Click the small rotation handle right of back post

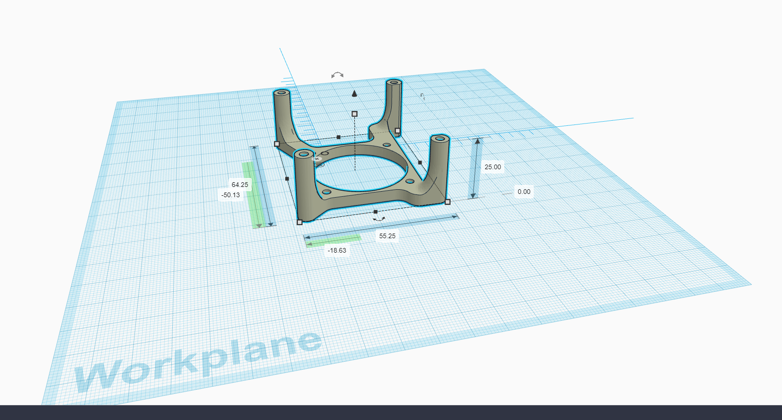tap(422, 96)
